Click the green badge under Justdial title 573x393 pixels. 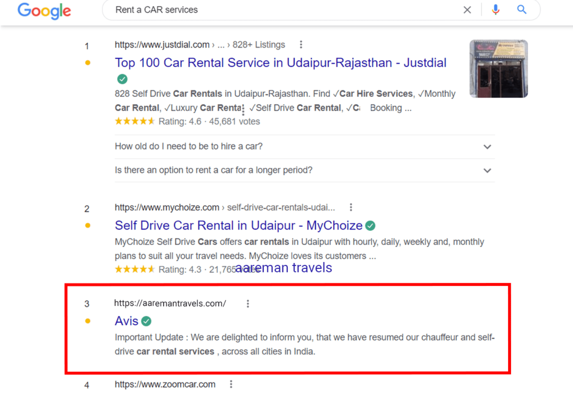(122, 79)
